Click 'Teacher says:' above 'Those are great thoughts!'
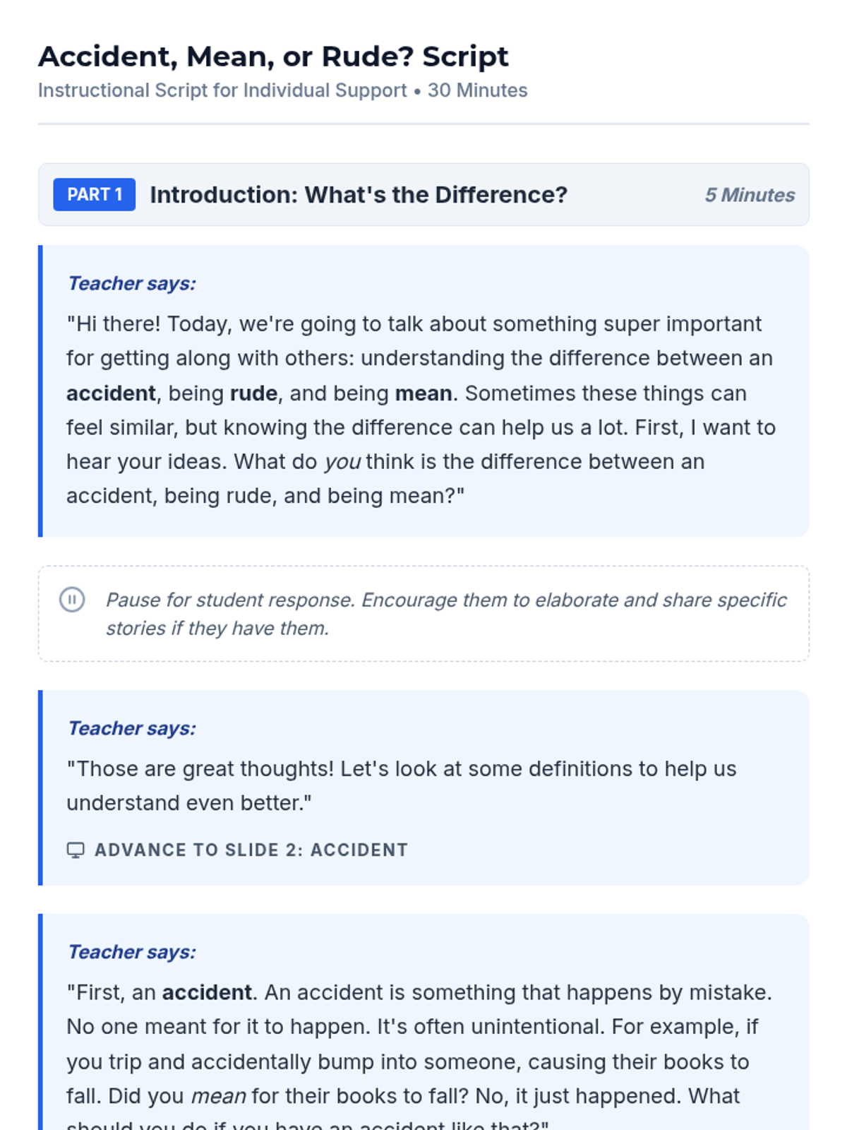This screenshot has width=847, height=1130. 131,728
